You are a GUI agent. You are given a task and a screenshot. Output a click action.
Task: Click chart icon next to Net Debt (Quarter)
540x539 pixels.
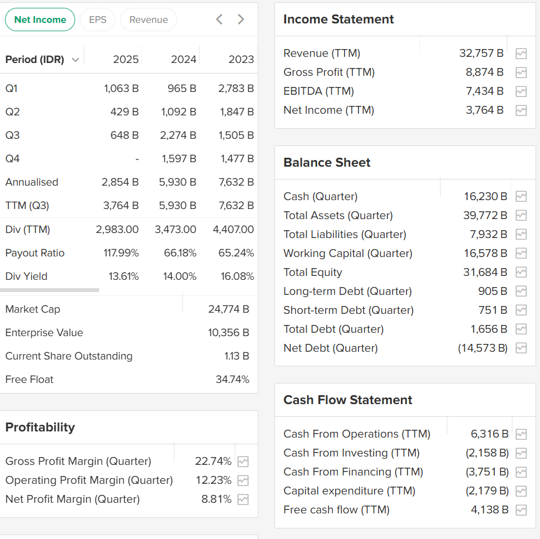[521, 348]
